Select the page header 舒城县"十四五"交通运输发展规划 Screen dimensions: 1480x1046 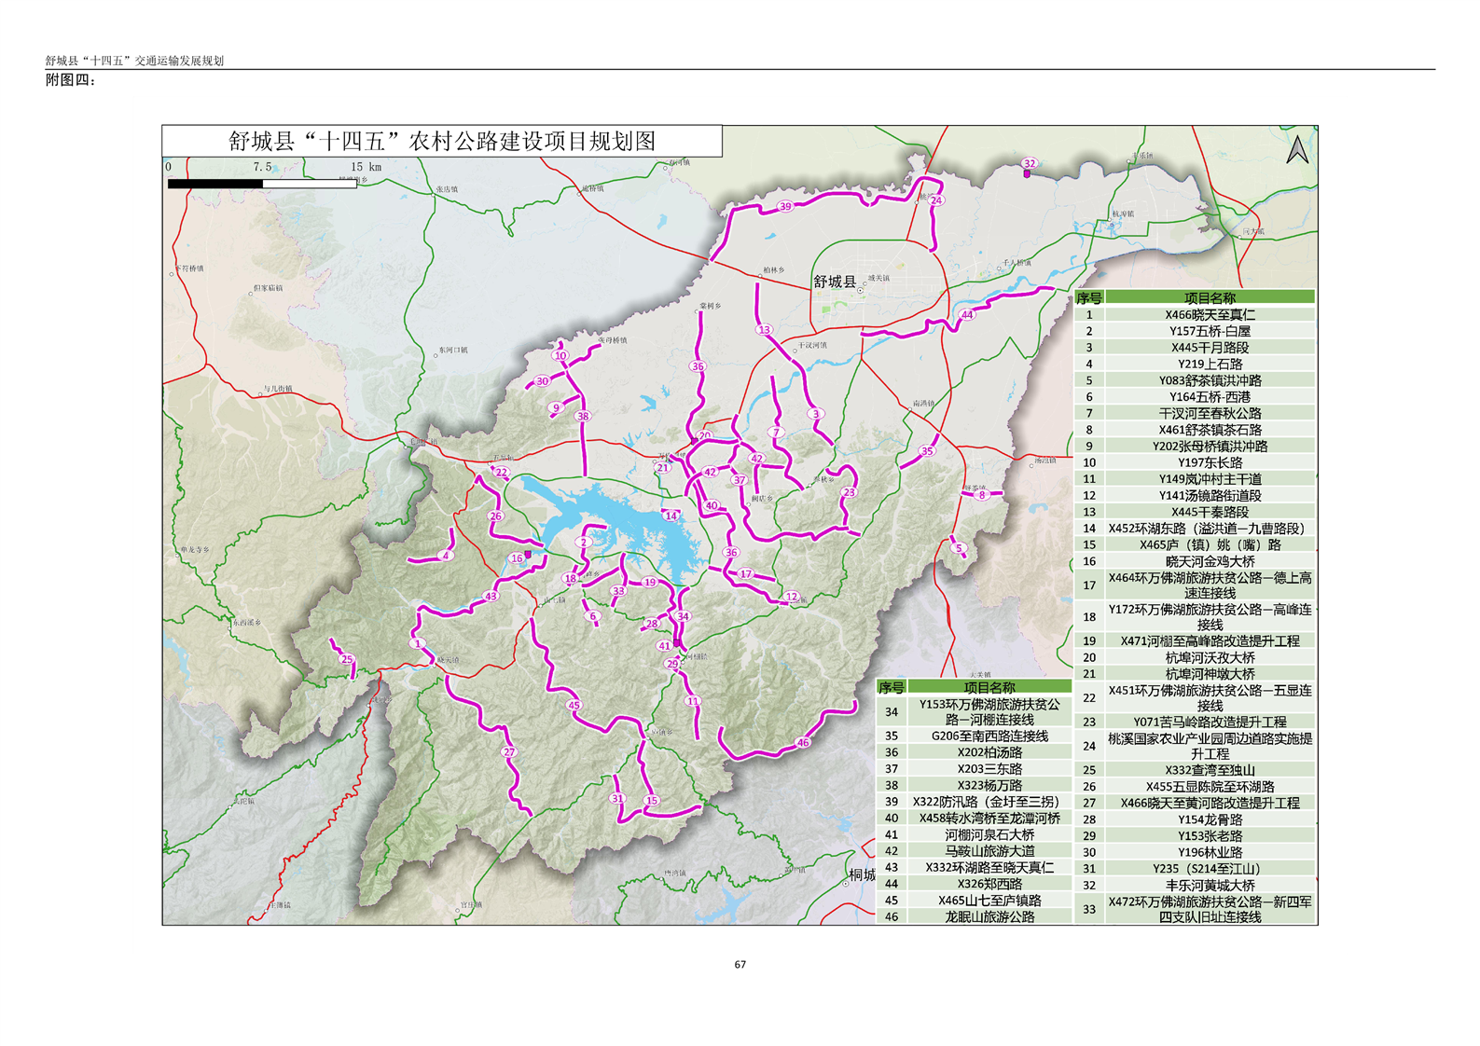[x=135, y=61]
